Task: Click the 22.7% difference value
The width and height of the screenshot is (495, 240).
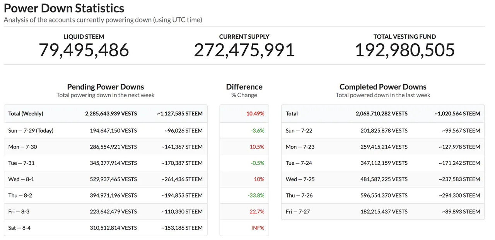Action: point(257,211)
